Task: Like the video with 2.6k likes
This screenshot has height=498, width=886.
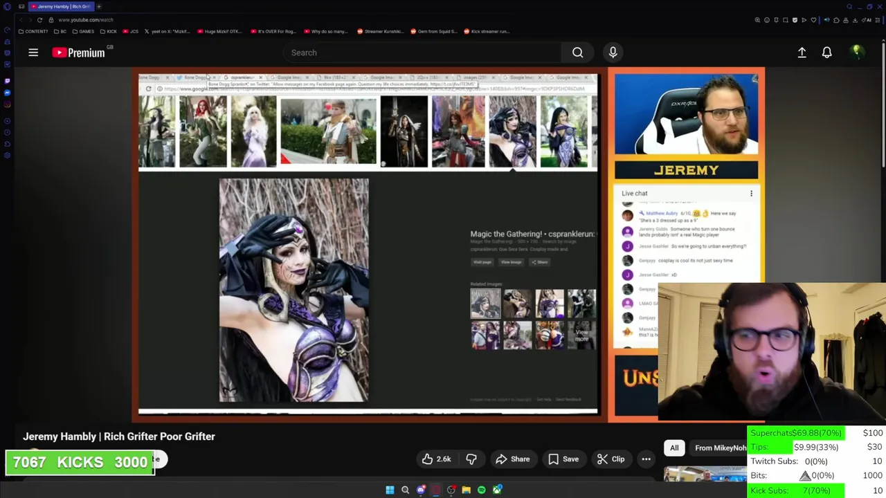Action: point(436,459)
